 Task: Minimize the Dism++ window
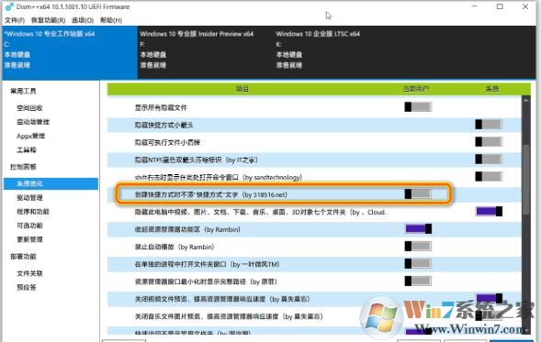tap(475, 6)
